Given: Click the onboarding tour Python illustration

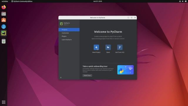Looking at the screenshot, I should pyautogui.click(x=125, y=70).
